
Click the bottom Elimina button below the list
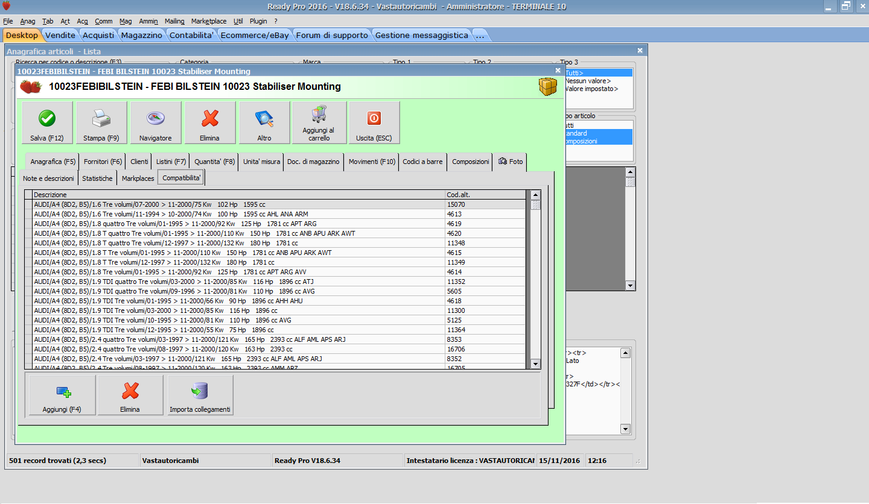130,395
